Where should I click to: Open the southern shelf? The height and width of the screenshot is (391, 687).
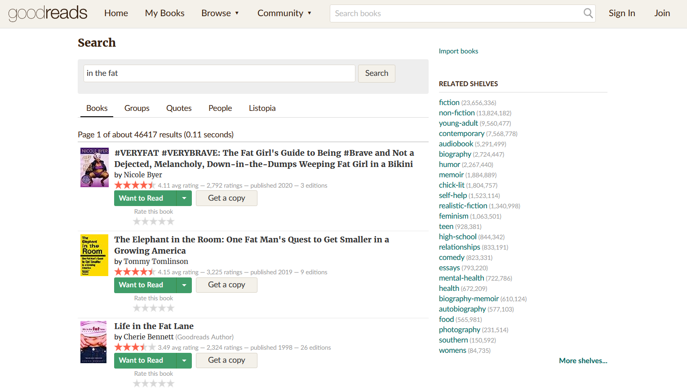point(453,340)
